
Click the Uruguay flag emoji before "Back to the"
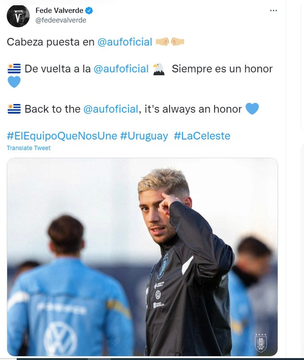pyautogui.click(x=14, y=109)
